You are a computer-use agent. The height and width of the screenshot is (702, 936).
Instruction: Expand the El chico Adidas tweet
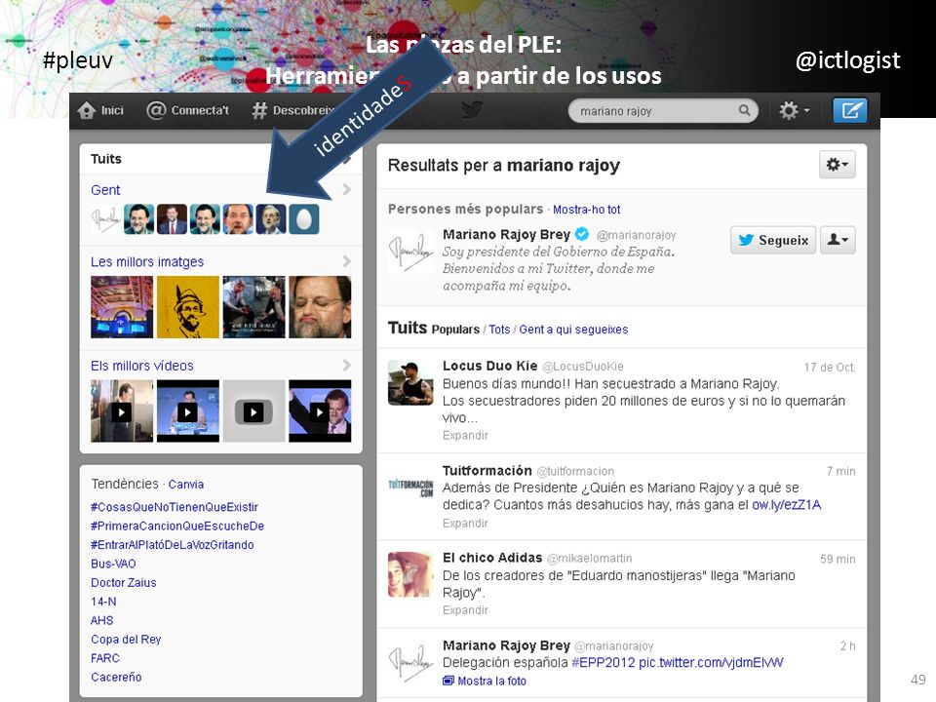click(x=465, y=610)
